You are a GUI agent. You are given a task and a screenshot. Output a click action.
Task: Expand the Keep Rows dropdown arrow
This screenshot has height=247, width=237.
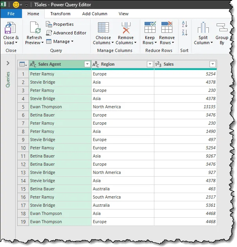click(x=156, y=43)
